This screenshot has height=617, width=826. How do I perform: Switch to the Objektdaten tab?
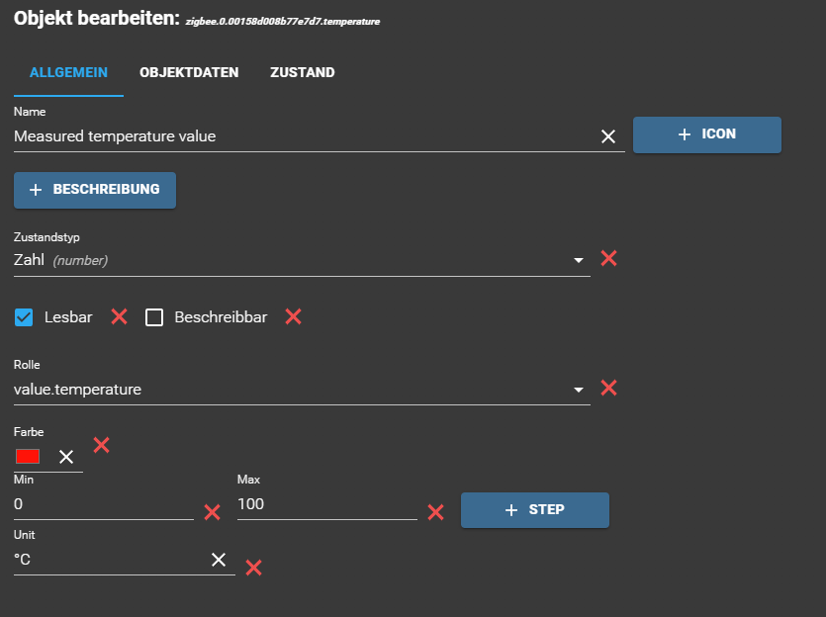[x=189, y=72]
